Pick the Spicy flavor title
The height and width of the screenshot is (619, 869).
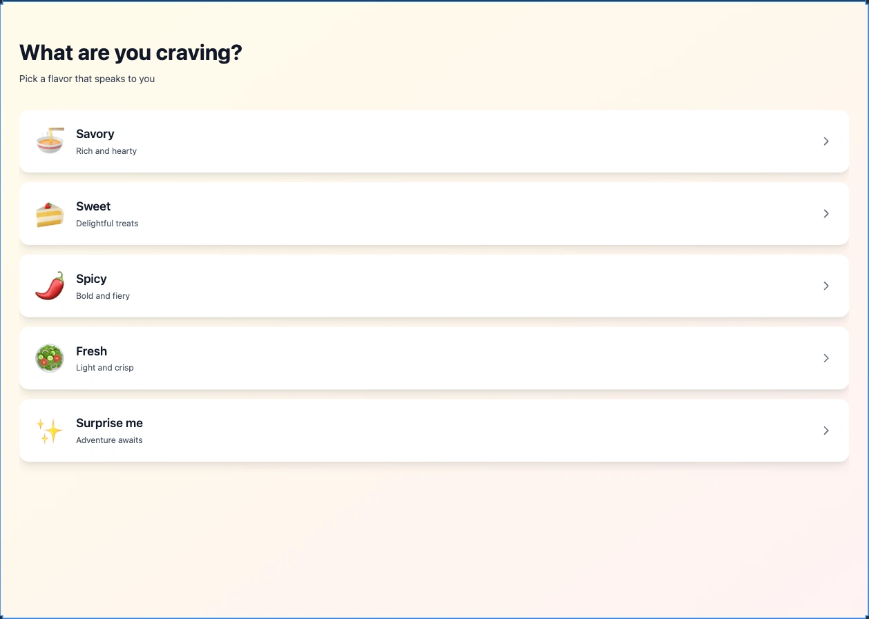pos(91,279)
